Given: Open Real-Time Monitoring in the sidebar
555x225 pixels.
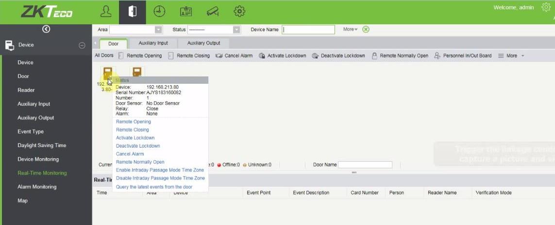Looking at the screenshot, I should (42, 173).
